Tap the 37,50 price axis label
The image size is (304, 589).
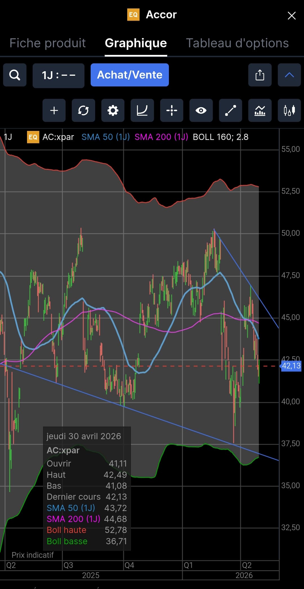[x=290, y=444]
